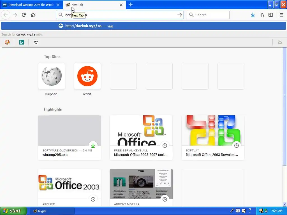Open the hamburger application menu

[x=281, y=15]
